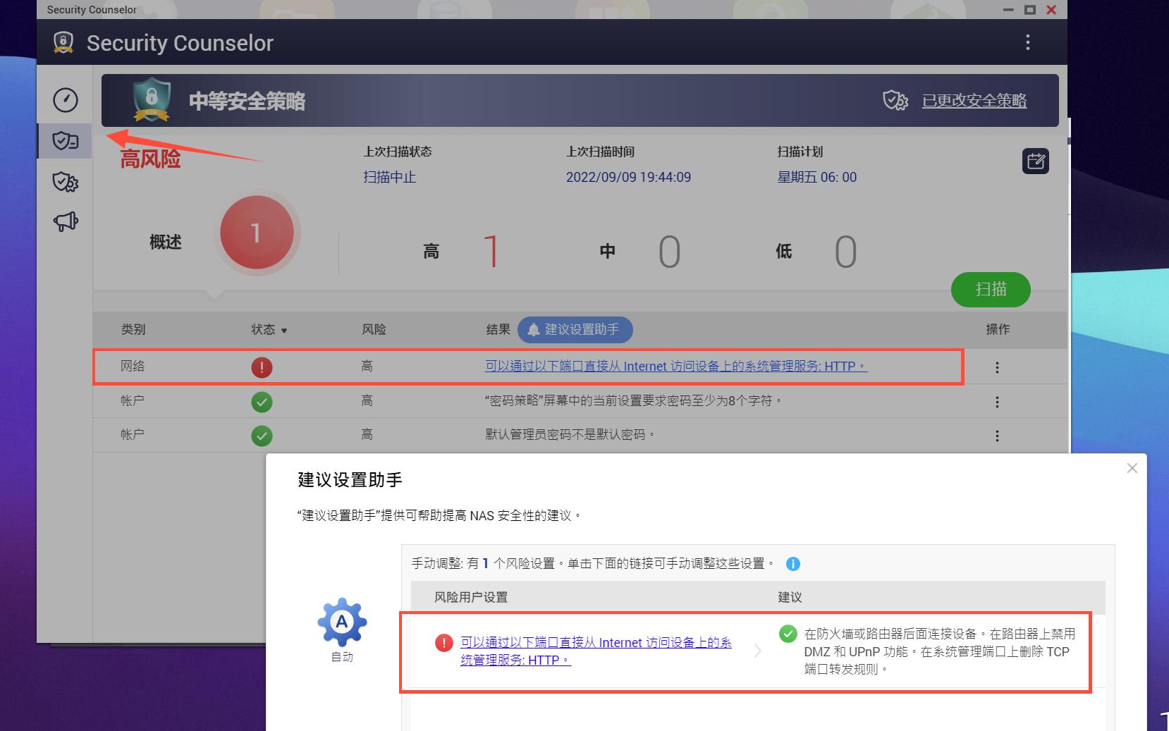Open the actions menu on the 默认管理员密码 row
Viewport: 1169px width, 731px height.
[x=997, y=435]
